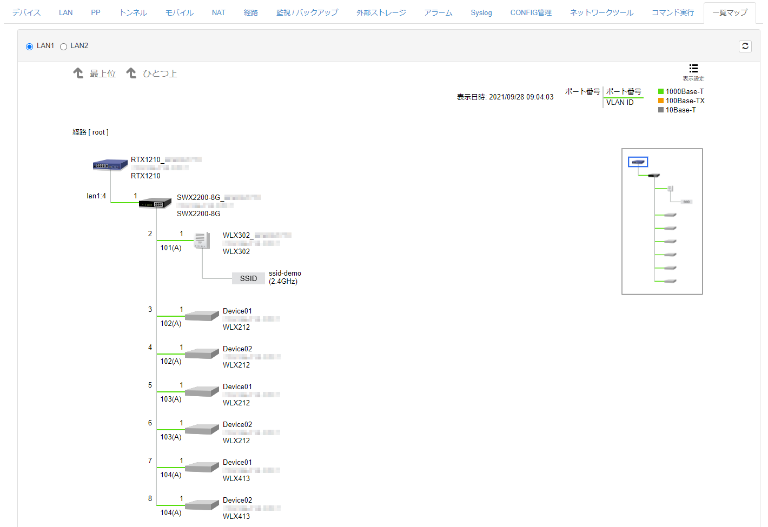Click the refresh icon in the header
Viewport: 768px width, 527px height.
point(745,46)
